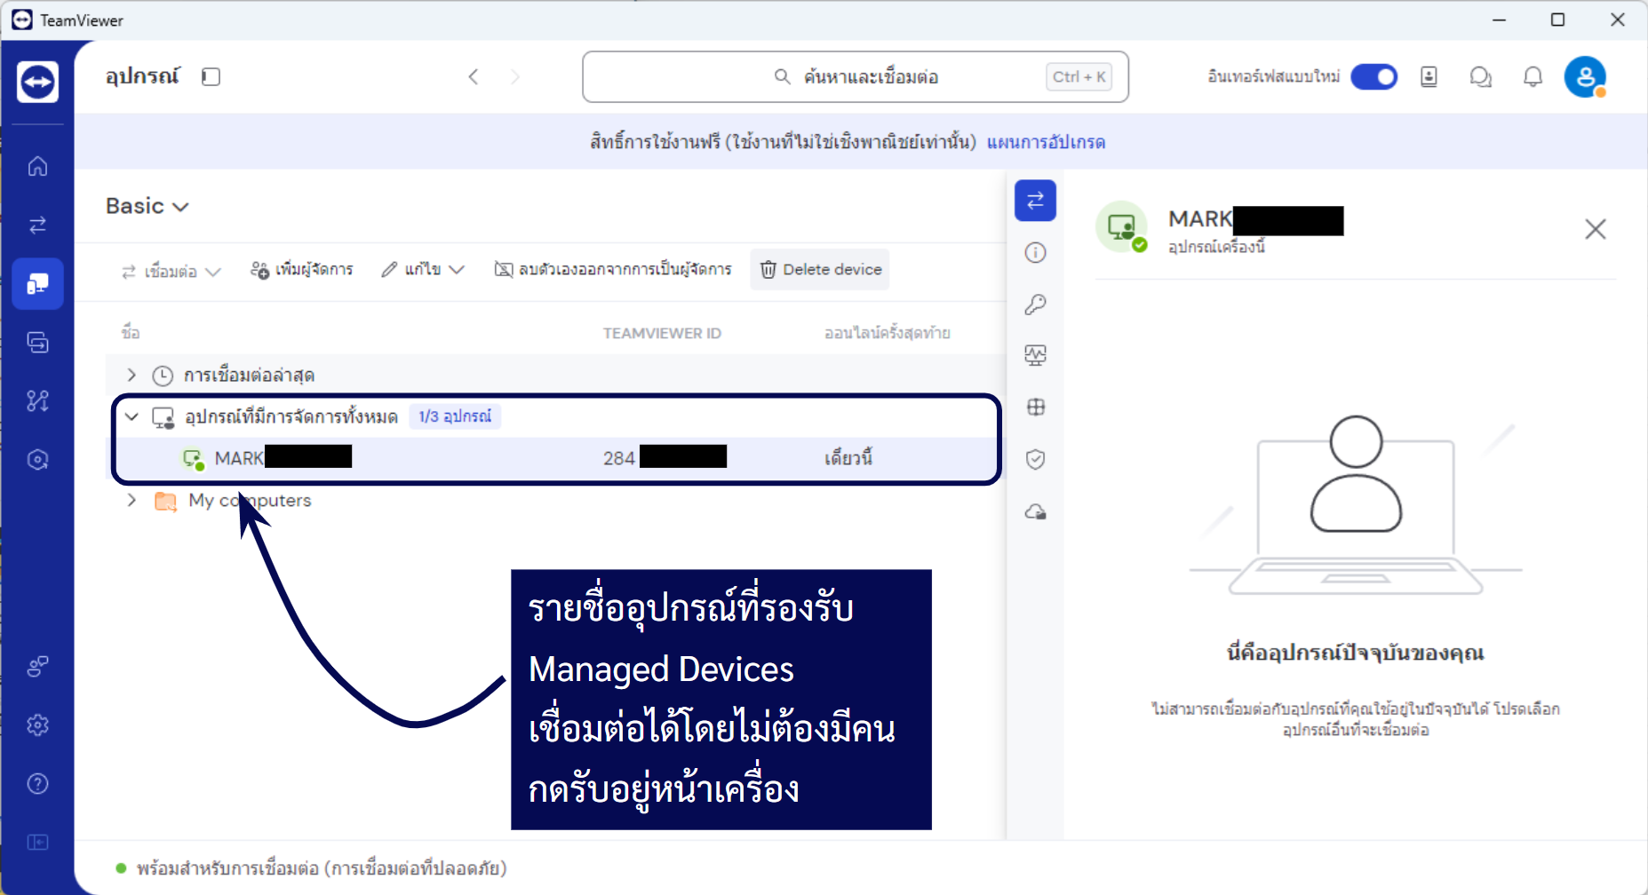Expand the My computers folder
Viewport: 1648px width, 895px height.
click(131, 500)
